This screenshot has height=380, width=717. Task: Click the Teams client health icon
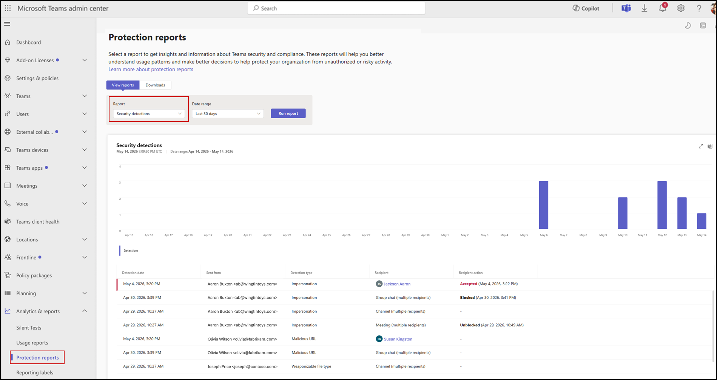click(x=8, y=221)
